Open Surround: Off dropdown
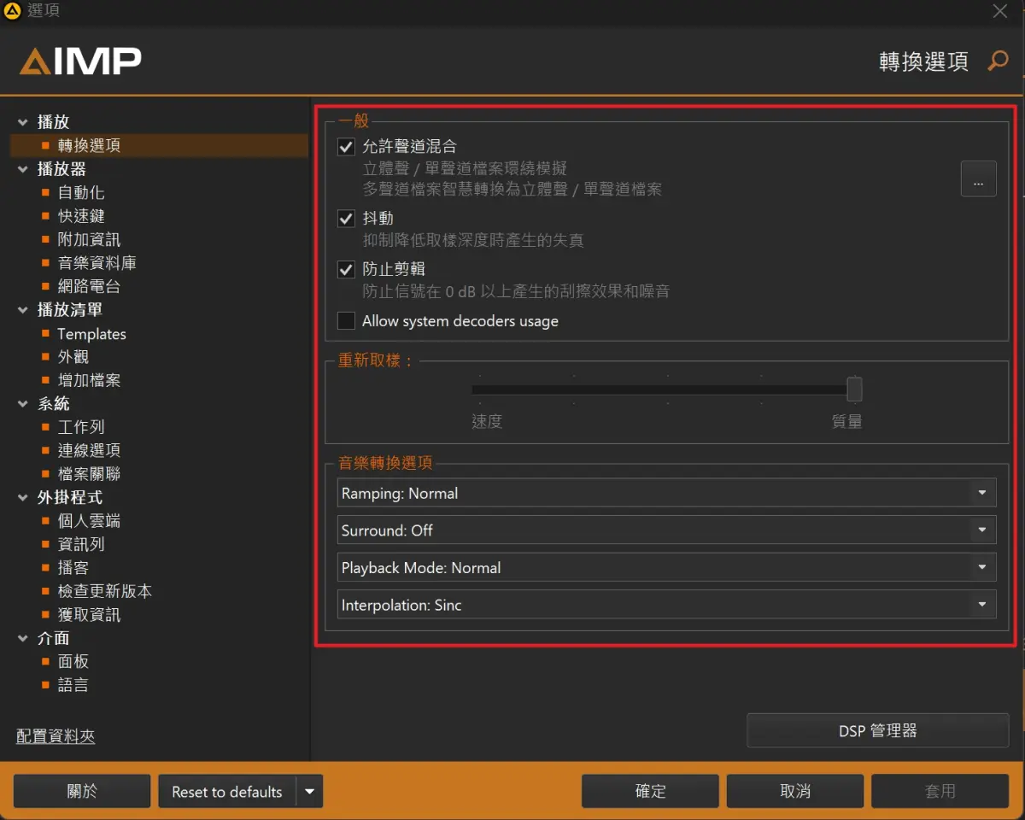The height and width of the screenshot is (820, 1025). (667, 530)
